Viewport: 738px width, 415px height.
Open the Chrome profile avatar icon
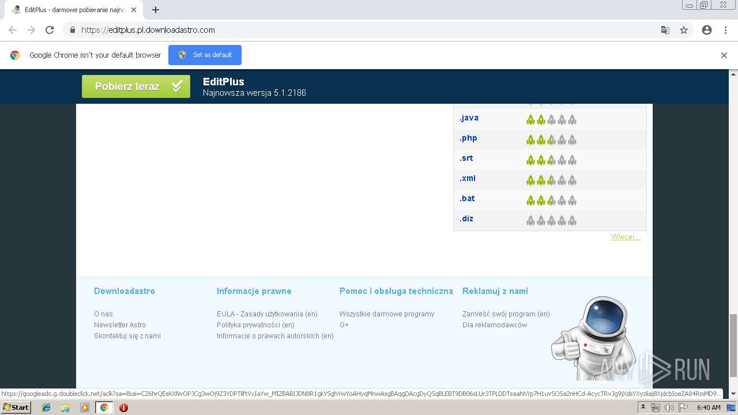click(x=707, y=30)
